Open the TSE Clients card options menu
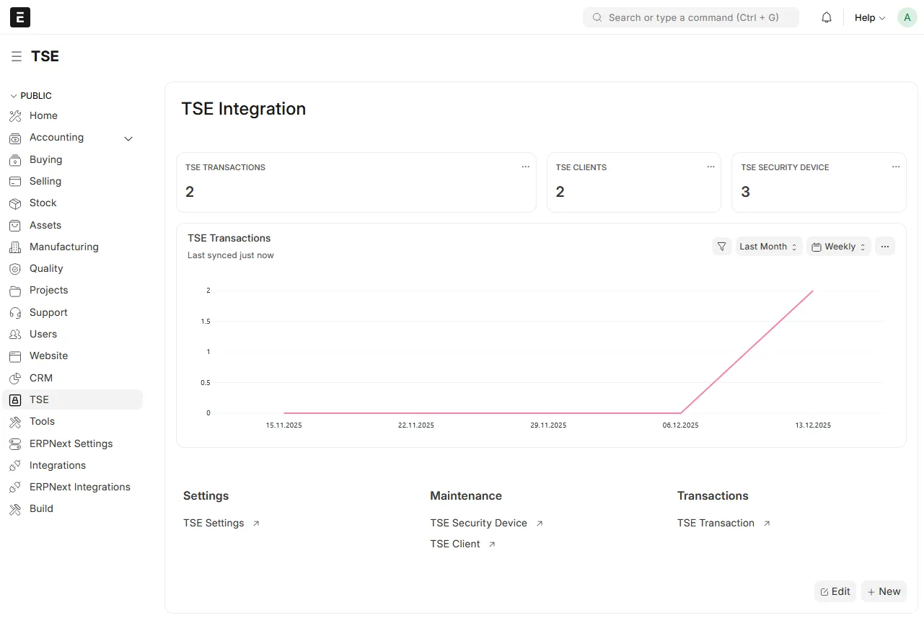This screenshot has height=618, width=924. [710, 167]
